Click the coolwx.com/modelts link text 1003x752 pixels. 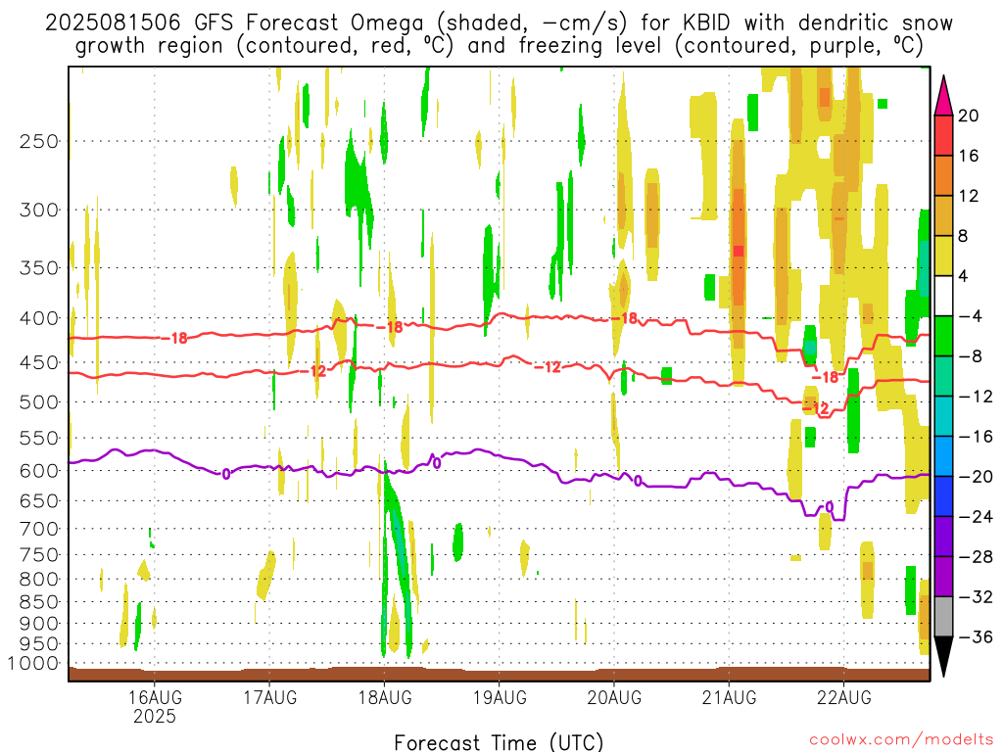pyautogui.click(x=901, y=740)
